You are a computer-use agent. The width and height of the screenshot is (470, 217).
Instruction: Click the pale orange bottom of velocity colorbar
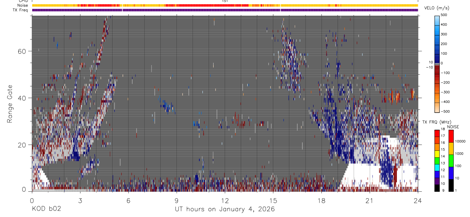pos(437,108)
